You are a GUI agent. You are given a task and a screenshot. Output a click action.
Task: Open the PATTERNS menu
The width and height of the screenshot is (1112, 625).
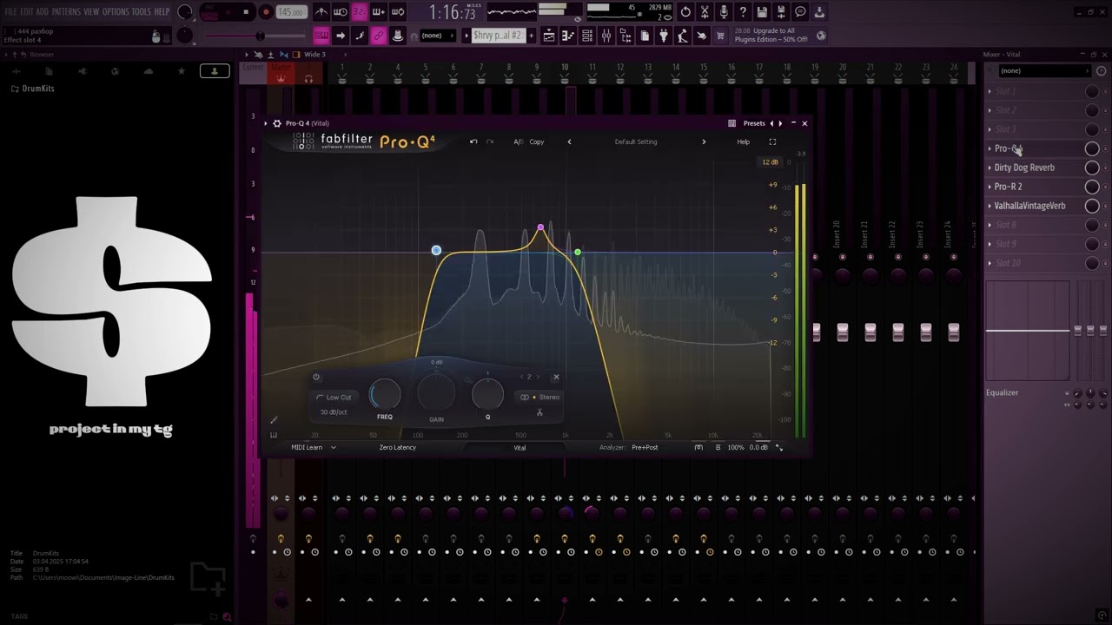pos(66,11)
